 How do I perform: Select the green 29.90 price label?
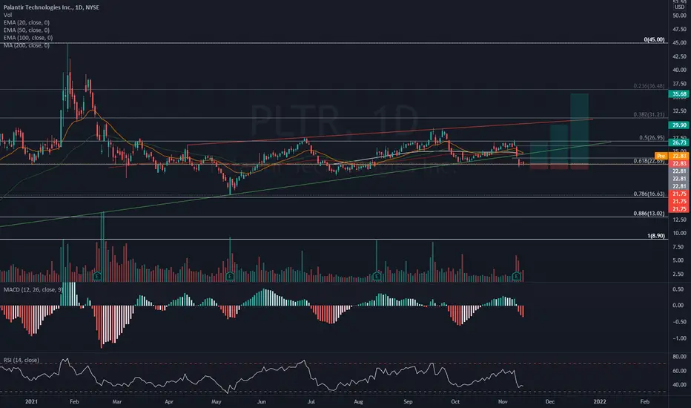point(678,125)
